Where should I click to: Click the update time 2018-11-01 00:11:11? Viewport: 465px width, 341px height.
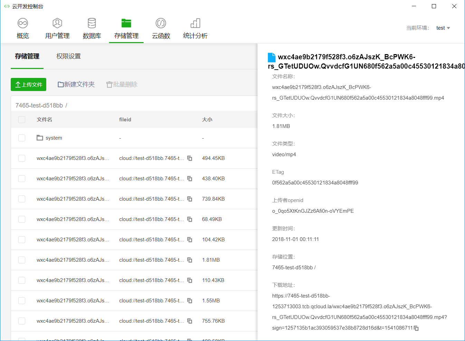296,239
